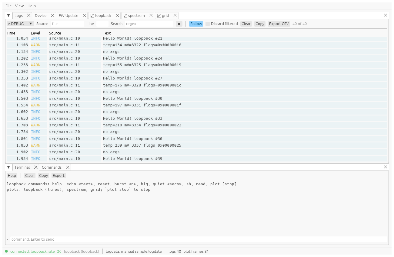Image resolution: width=394 pixels, height=257 pixels.
Task: Switch to the Commands tab
Action: [52, 167]
